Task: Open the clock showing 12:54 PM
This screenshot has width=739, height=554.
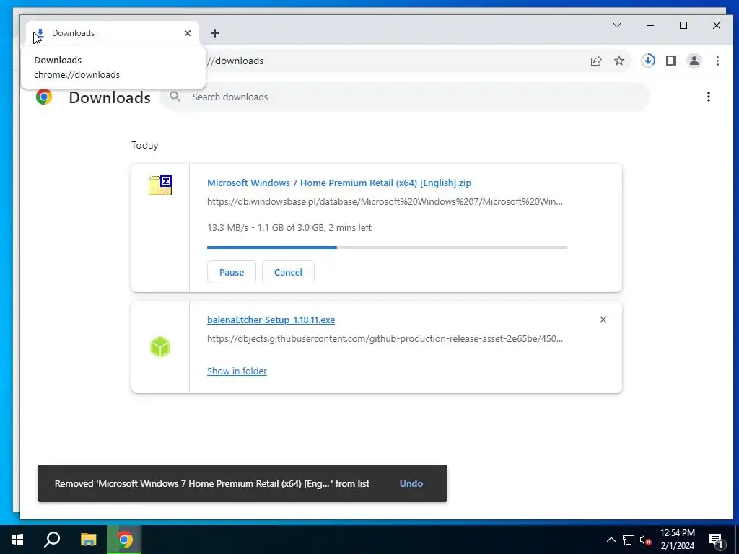Action: tap(677, 540)
